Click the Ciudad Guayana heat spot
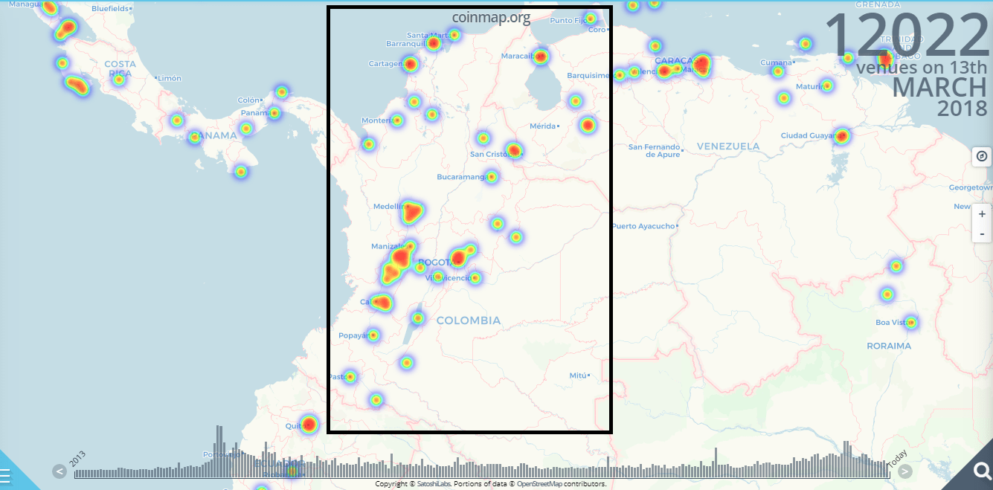Image resolution: width=993 pixels, height=490 pixels. point(841,136)
